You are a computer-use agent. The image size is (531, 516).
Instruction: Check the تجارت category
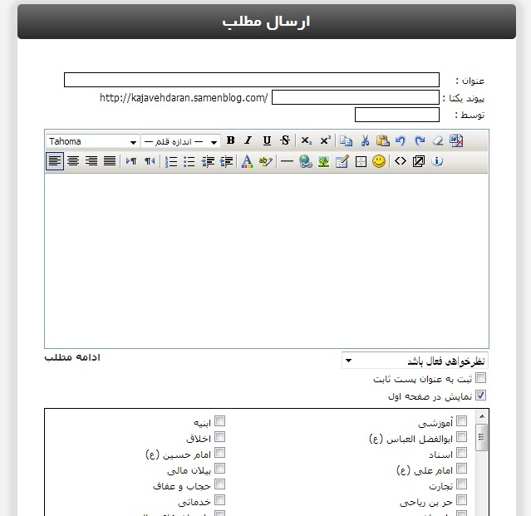click(x=461, y=484)
